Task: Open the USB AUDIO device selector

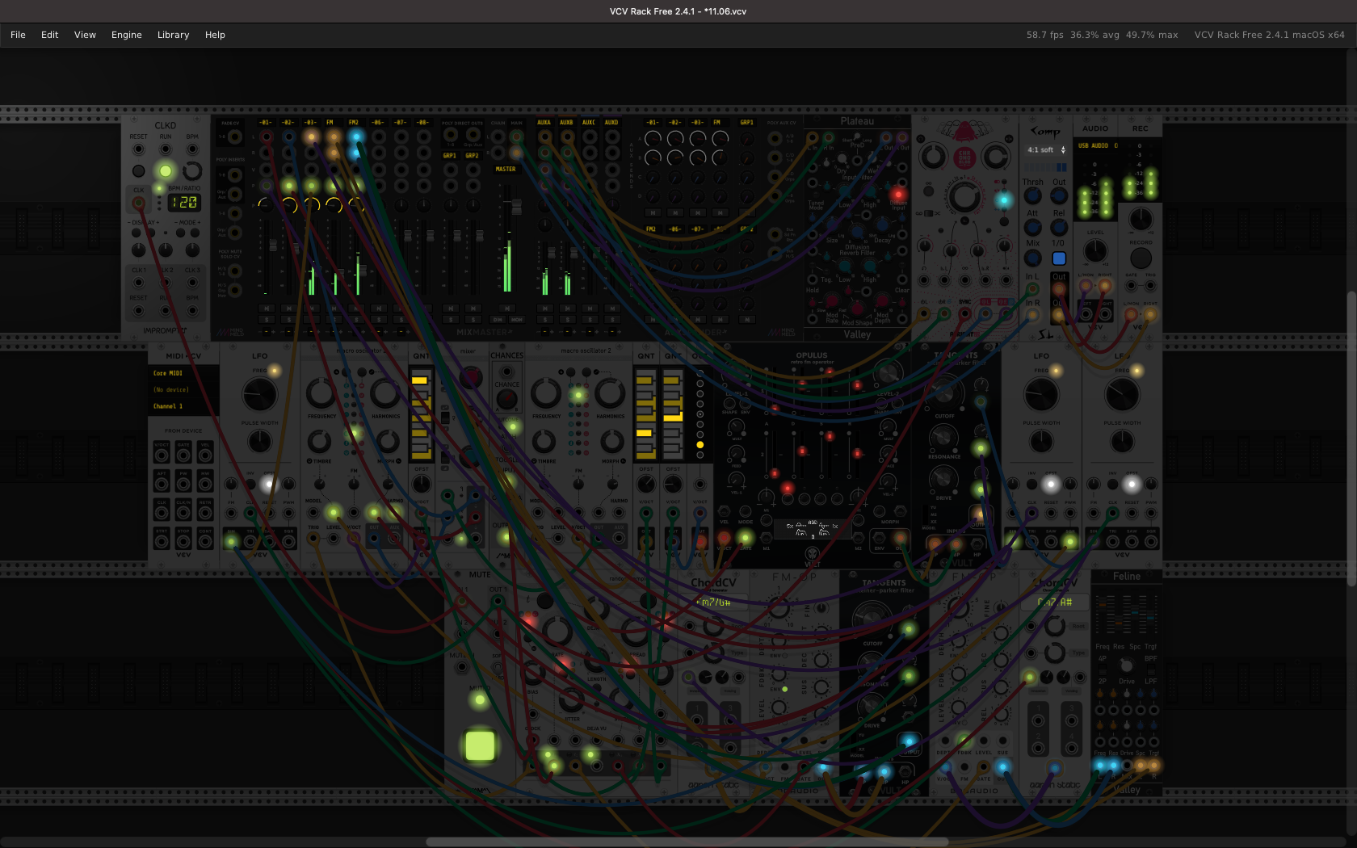Action: click(x=1098, y=145)
